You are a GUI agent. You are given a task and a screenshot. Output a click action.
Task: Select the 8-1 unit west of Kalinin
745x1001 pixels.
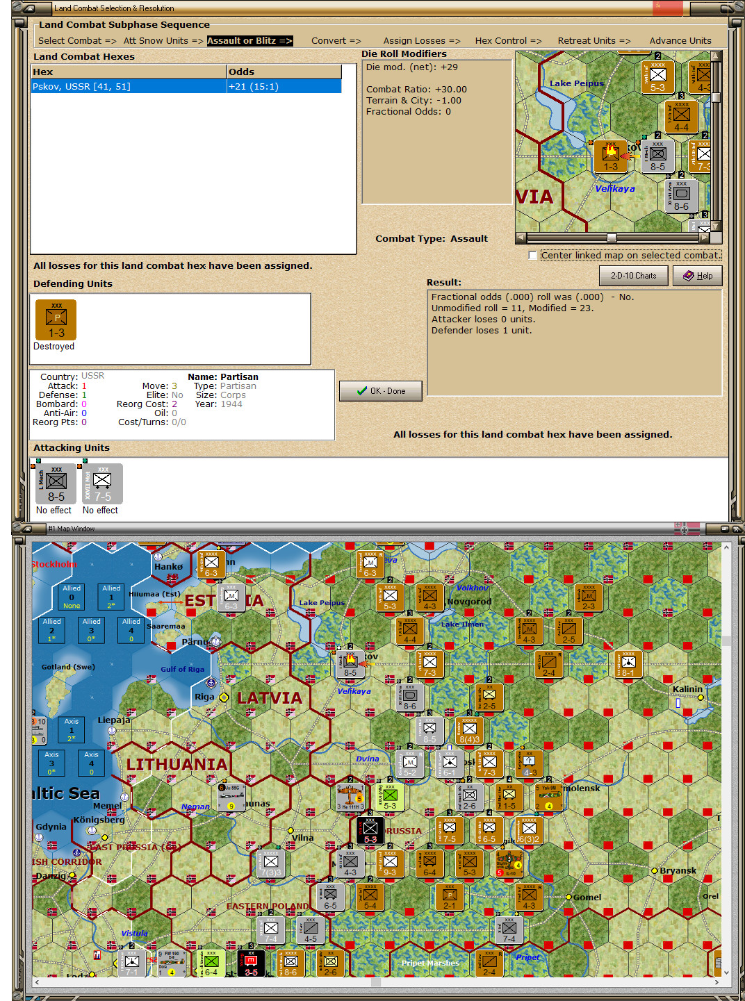tap(628, 664)
